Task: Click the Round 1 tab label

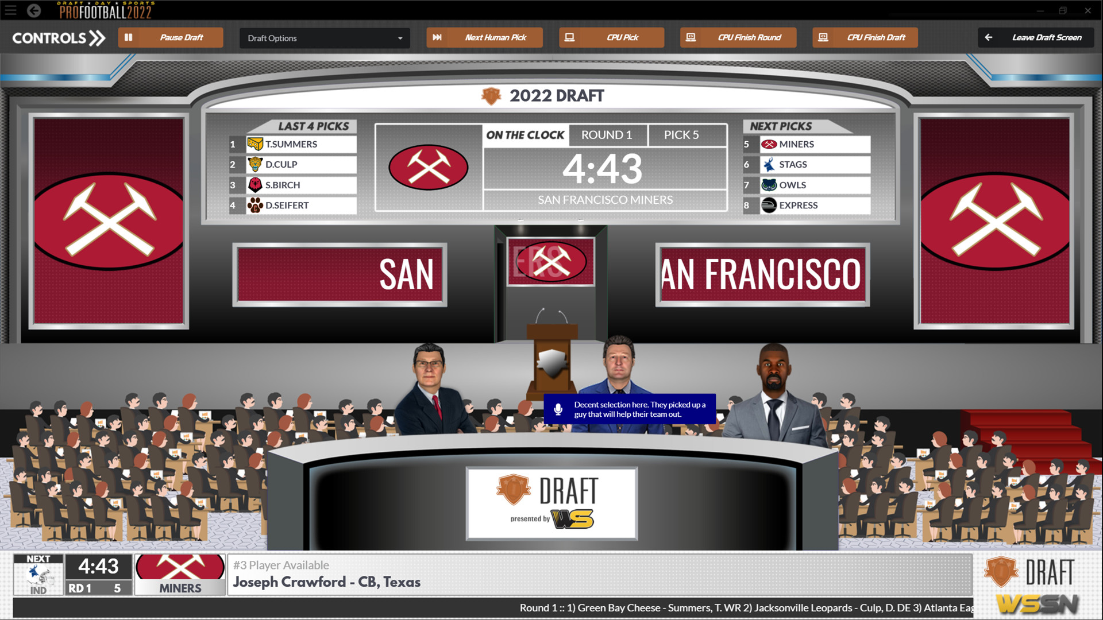Action: tap(606, 135)
